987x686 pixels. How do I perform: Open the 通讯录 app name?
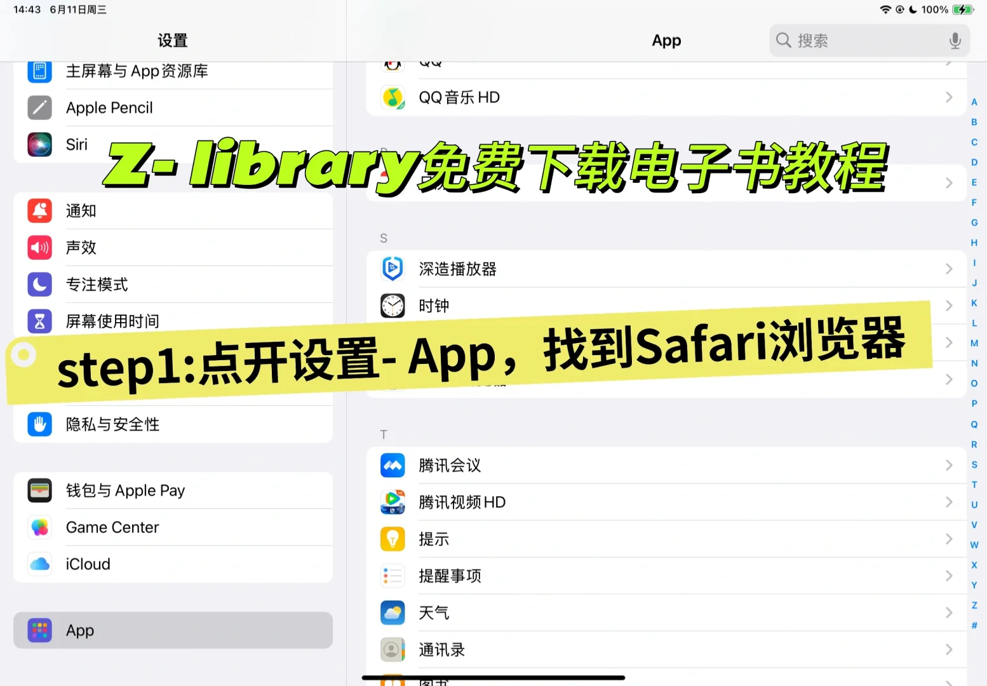click(442, 650)
